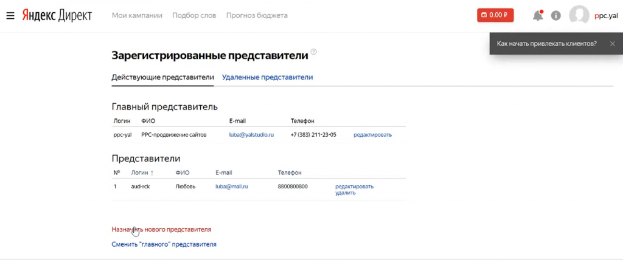Screen dimensions: 623x260
Task: Click the 'Как начать привлекать клиентов?' notification text
Action: click(547, 44)
